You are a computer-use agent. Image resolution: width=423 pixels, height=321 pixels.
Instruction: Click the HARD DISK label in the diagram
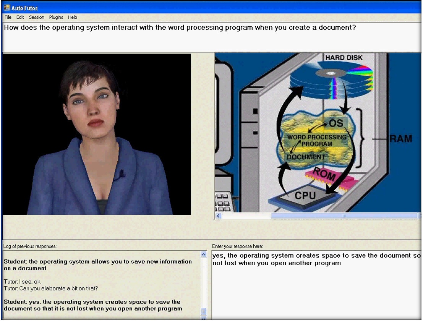tap(344, 57)
